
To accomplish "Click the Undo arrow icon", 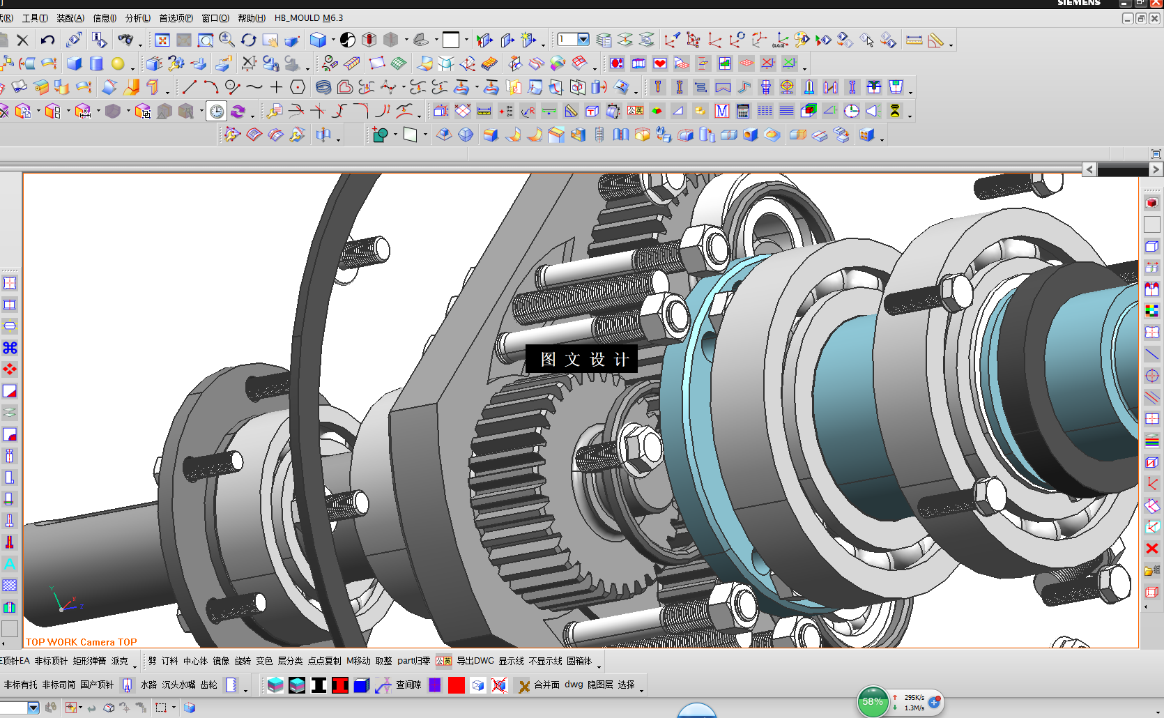I will point(47,40).
